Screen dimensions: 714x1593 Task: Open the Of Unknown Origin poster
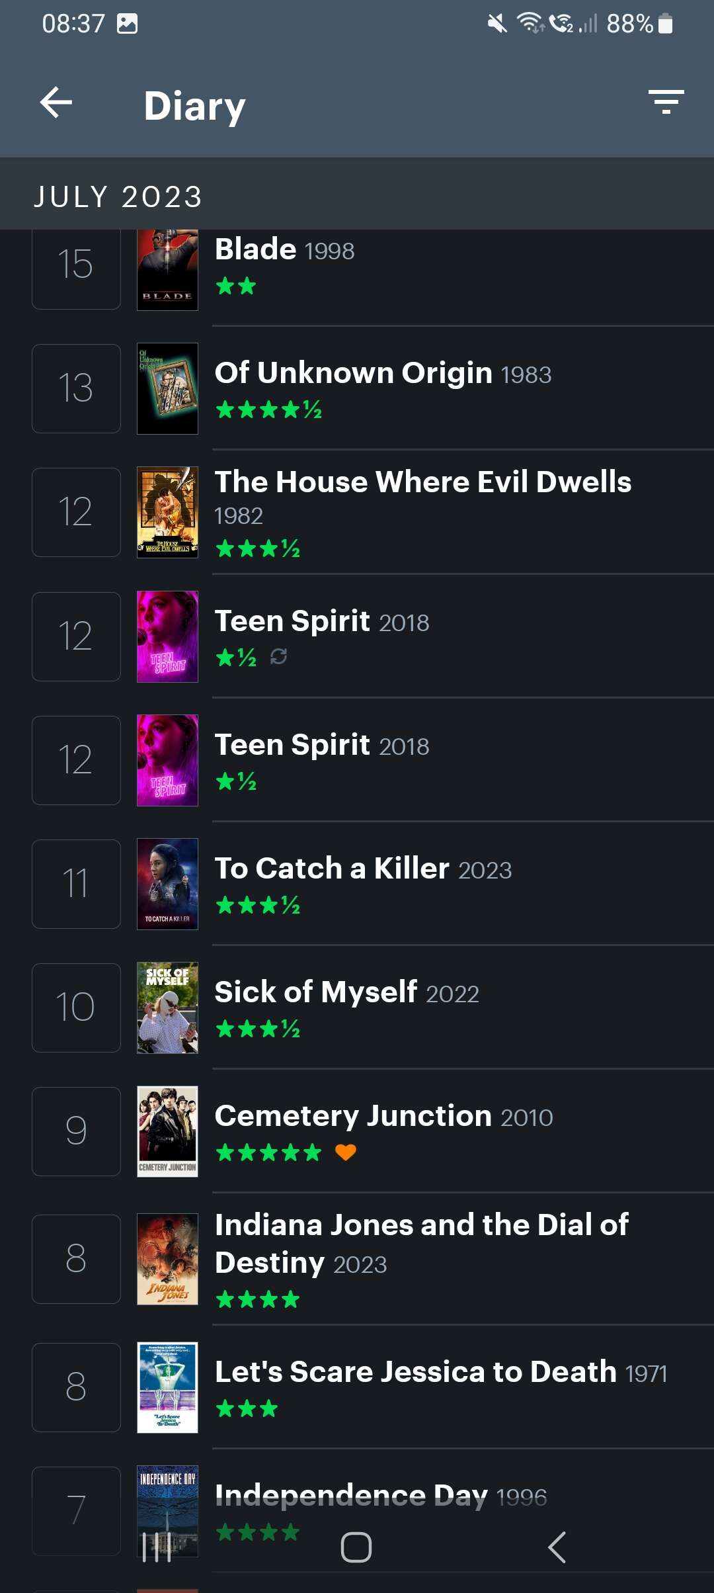click(167, 388)
